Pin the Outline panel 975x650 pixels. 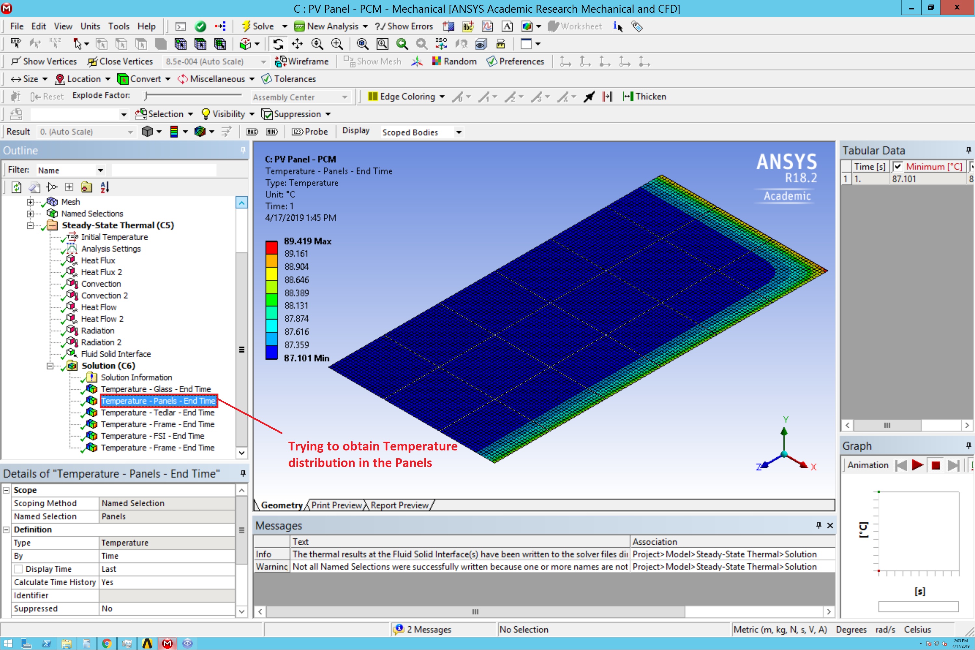[x=243, y=150]
